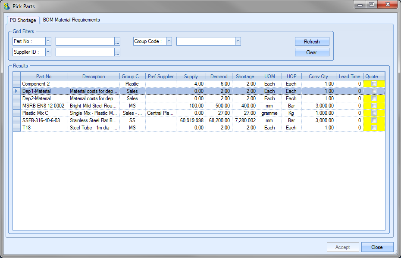401x258 pixels.
Task: Click the Clear filters button
Action: (312, 52)
